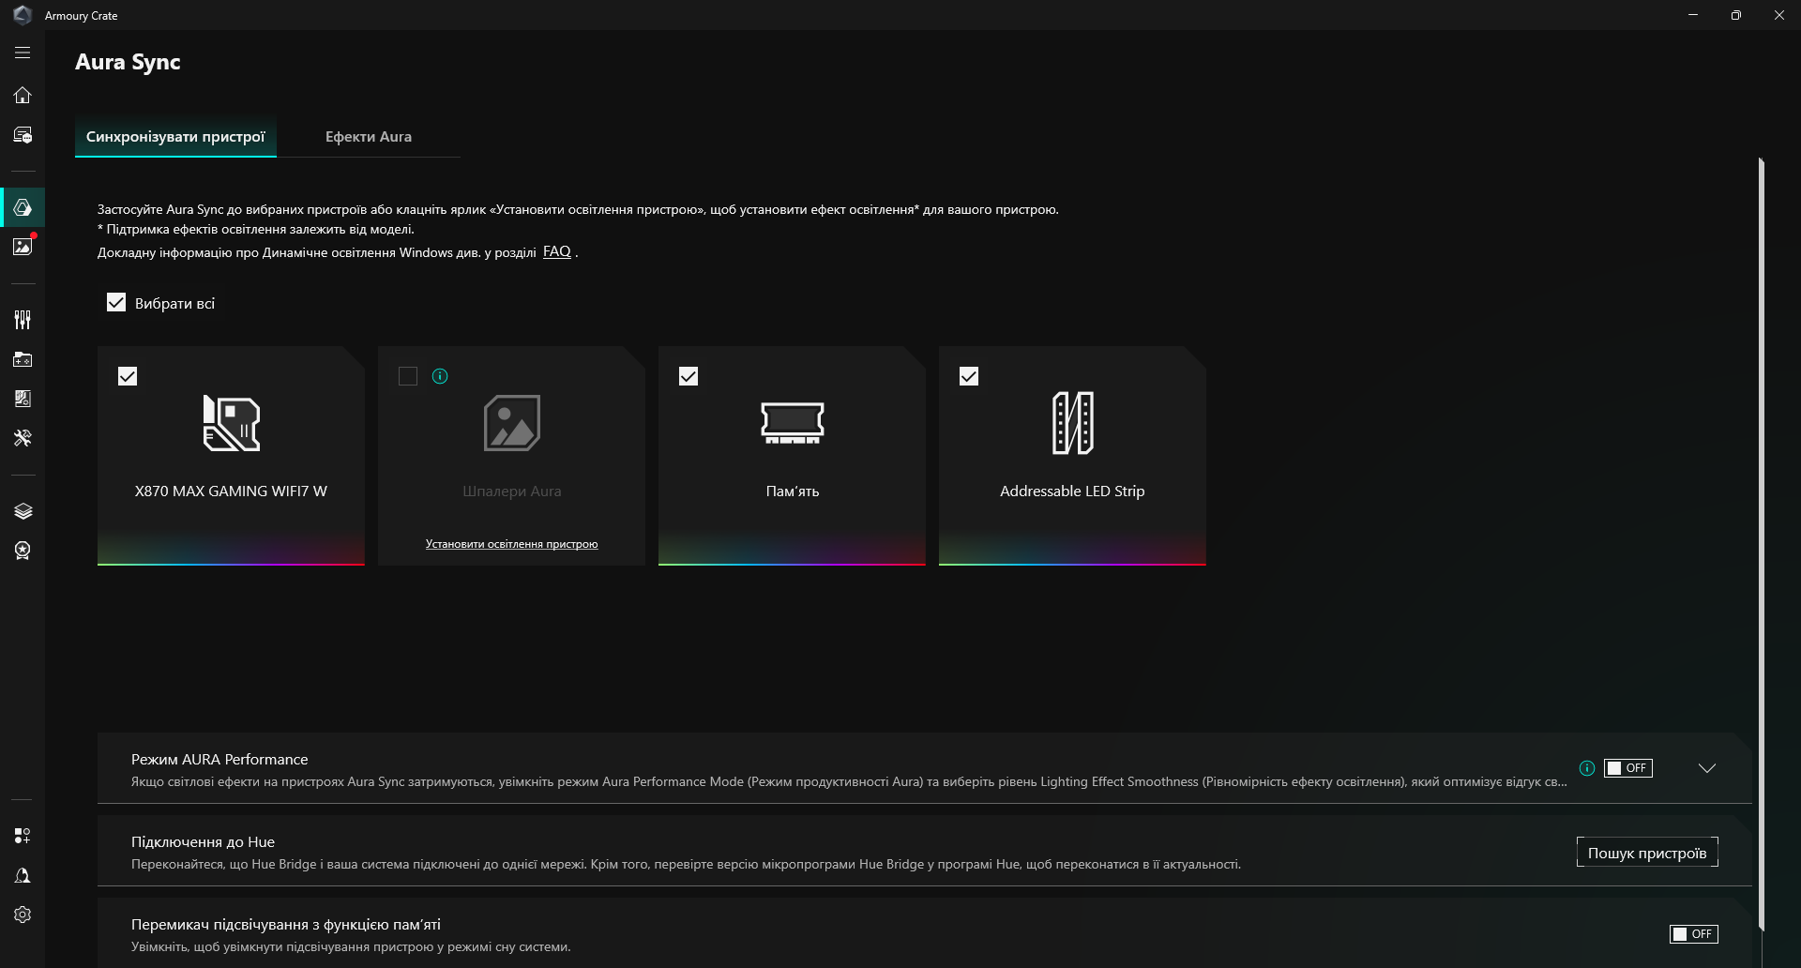Close the Armoury Crate window
1801x968 pixels.
(1779, 15)
